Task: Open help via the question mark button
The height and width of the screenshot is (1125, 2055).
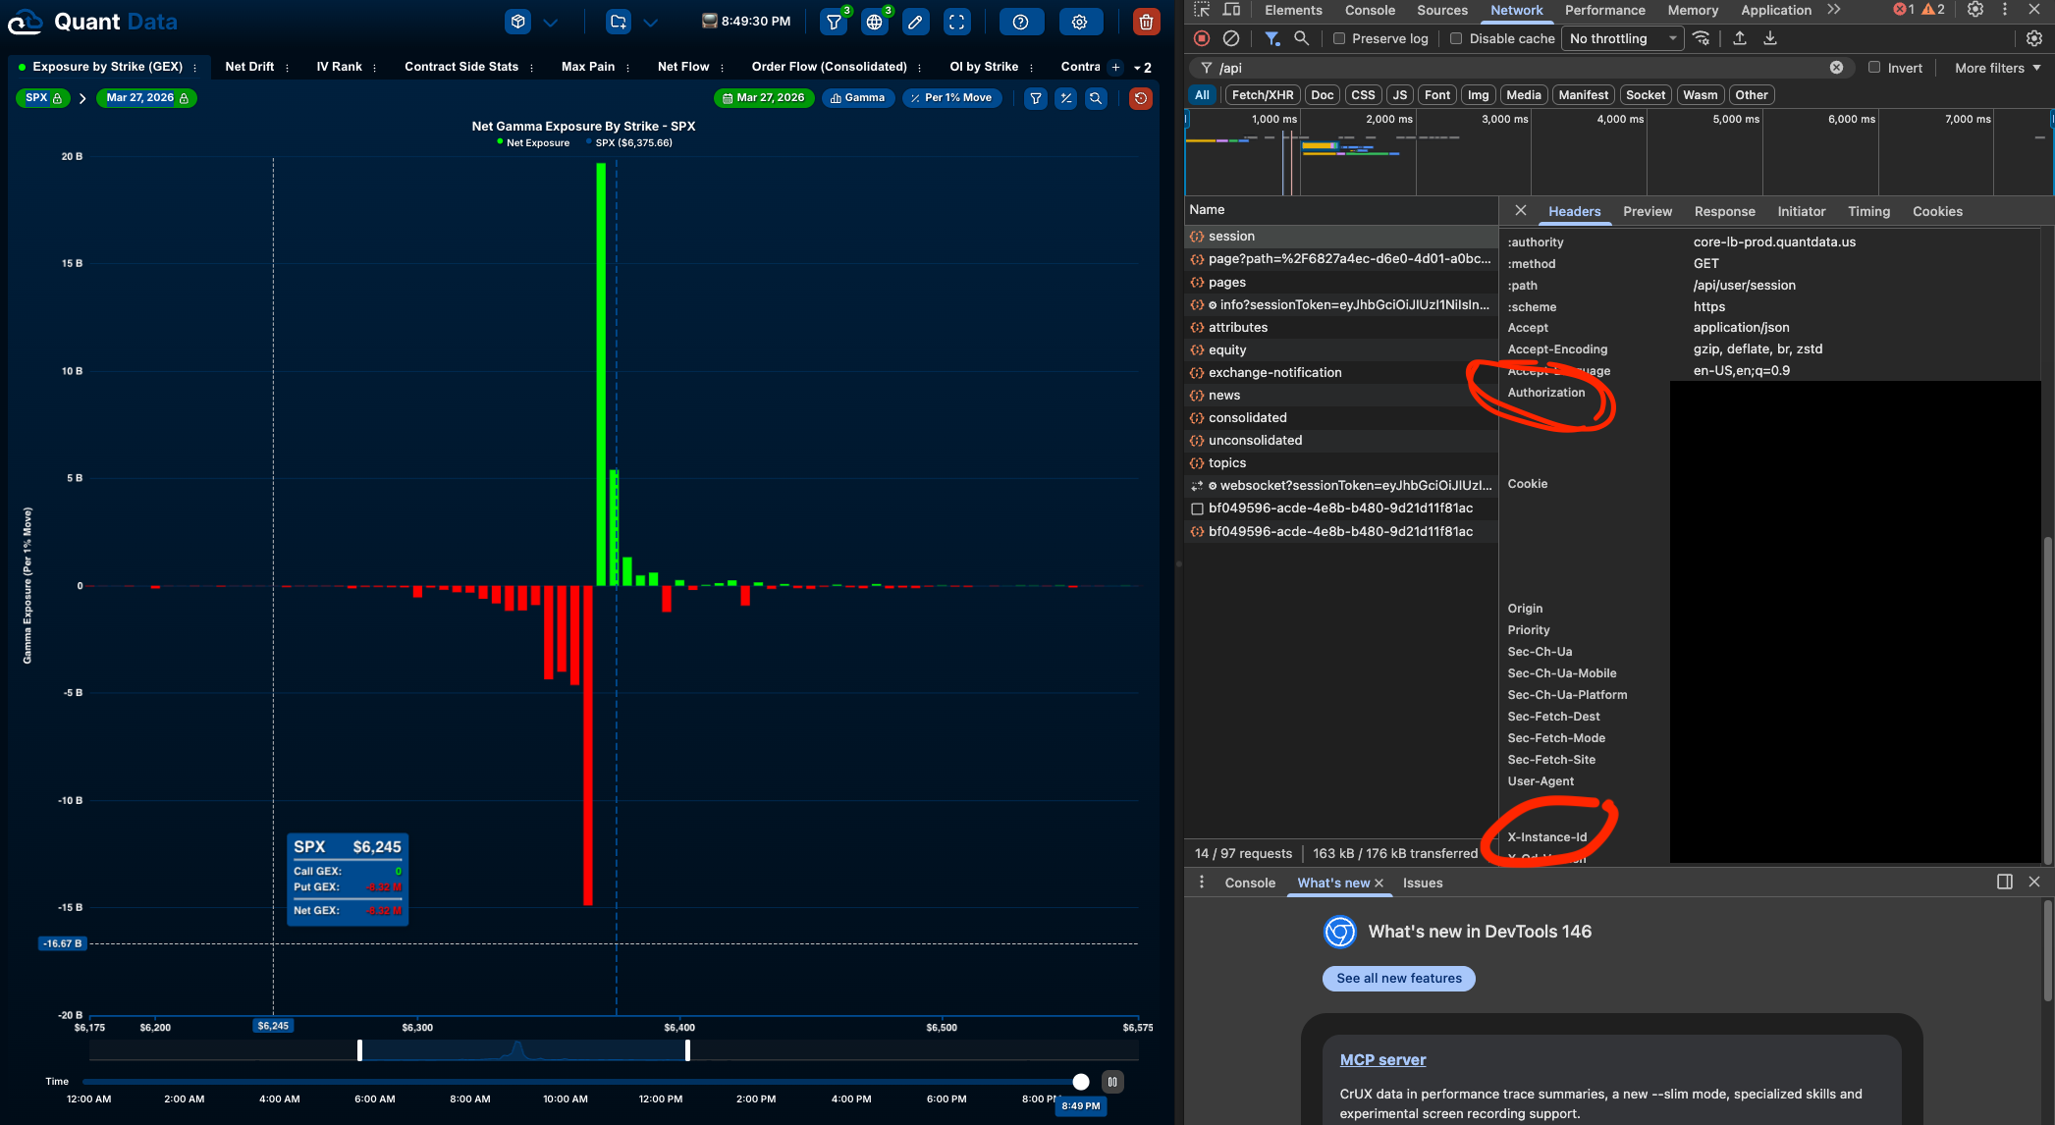Action: [1021, 22]
